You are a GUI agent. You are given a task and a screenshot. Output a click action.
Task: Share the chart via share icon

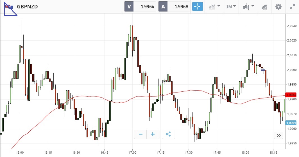tap(168, 134)
